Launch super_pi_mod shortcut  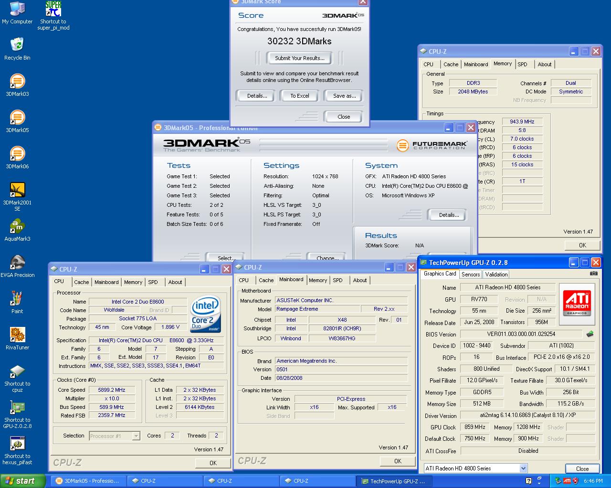pyautogui.click(x=53, y=16)
